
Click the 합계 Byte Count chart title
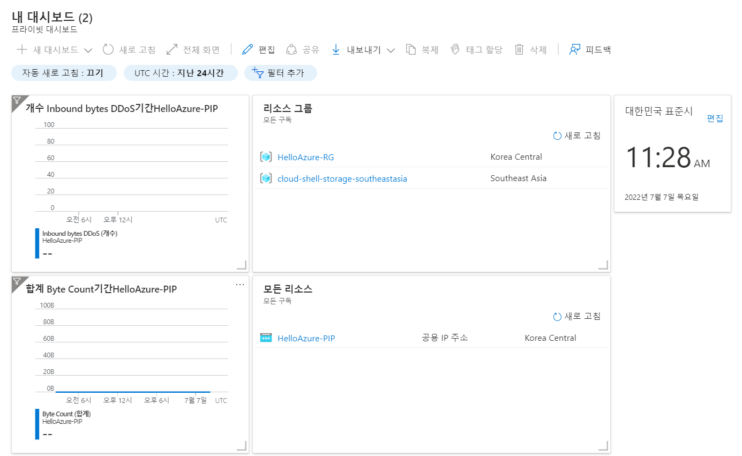(x=101, y=289)
